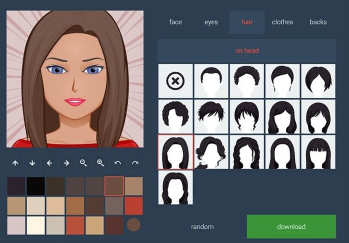Select the spiky messy hairstyle
This screenshot has height=243, width=349.
coord(211,117)
